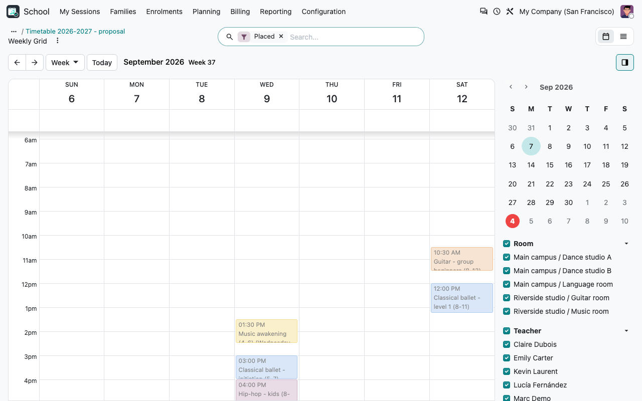Toggle the calendar side panel

click(x=625, y=63)
